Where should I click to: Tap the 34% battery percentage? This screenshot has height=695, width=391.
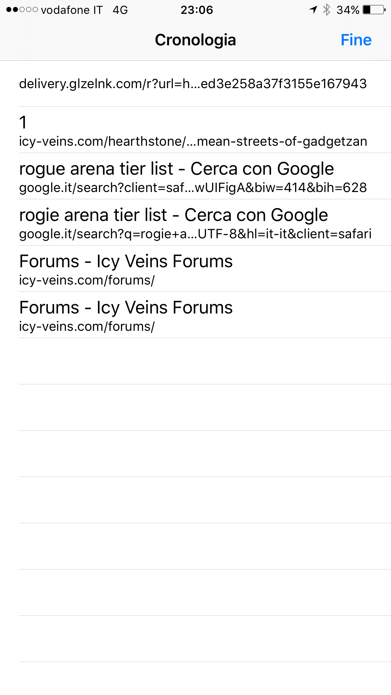coord(348,10)
